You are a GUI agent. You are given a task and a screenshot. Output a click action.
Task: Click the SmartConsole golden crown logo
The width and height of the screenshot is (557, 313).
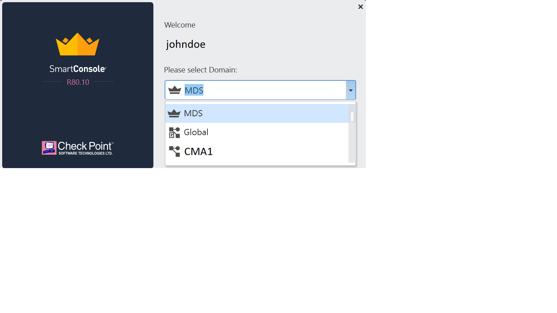(x=78, y=44)
